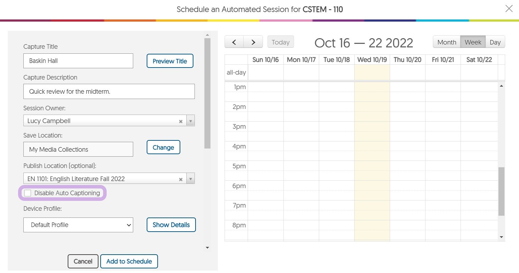The width and height of the screenshot is (519, 273).
Task: Clear the Publish Location selection
Action: tap(181, 179)
